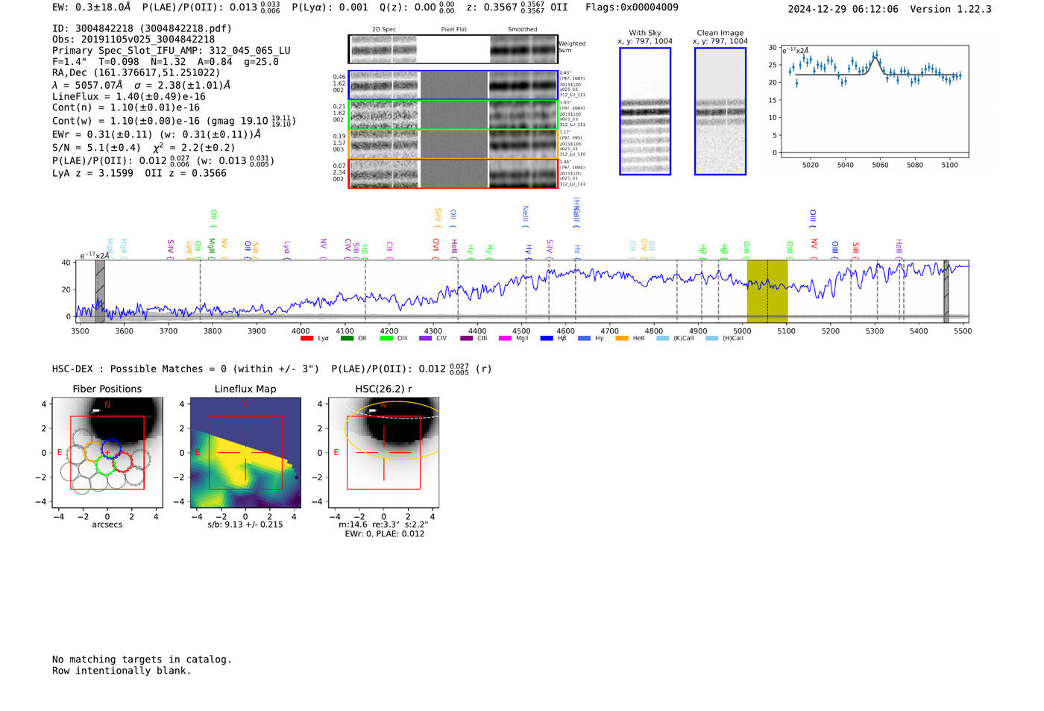The width and height of the screenshot is (1044, 711).
Task: Open the Clean Image cutout
Action: [720, 111]
